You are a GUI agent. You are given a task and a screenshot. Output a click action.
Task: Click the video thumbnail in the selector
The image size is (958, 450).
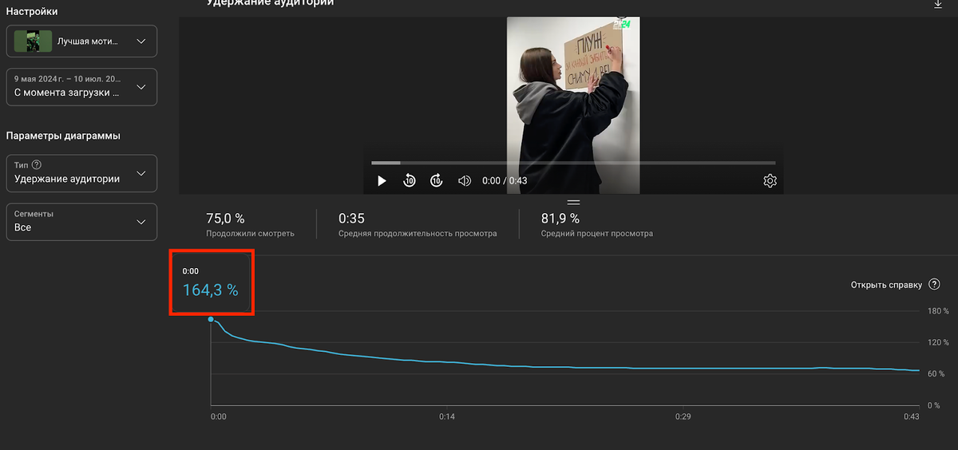pyautogui.click(x=33, y=41)
